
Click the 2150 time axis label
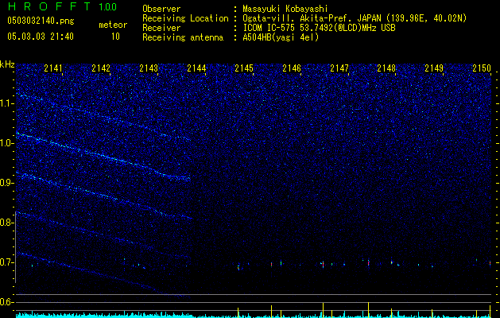coord(482,68)
